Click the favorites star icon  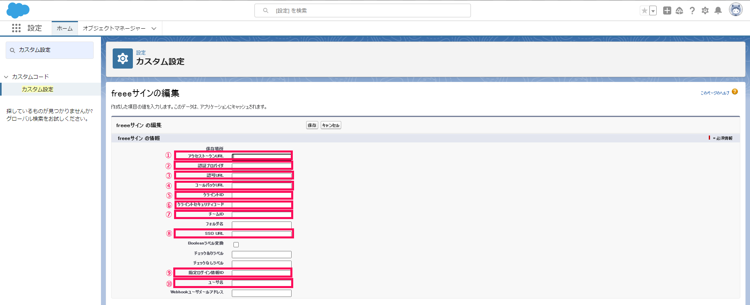pyautogui.click(x=645, y=11)
